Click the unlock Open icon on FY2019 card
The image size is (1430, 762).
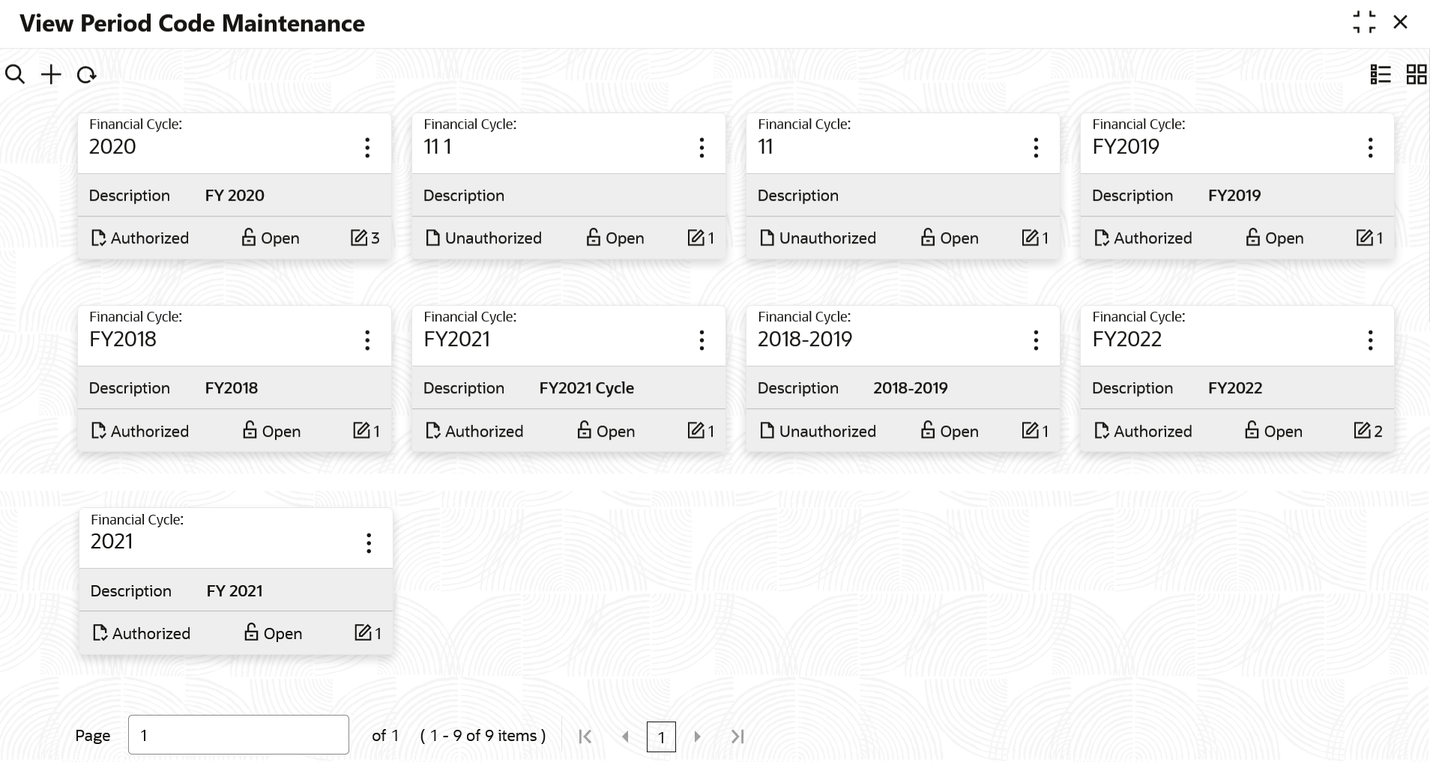point(1252,238)
